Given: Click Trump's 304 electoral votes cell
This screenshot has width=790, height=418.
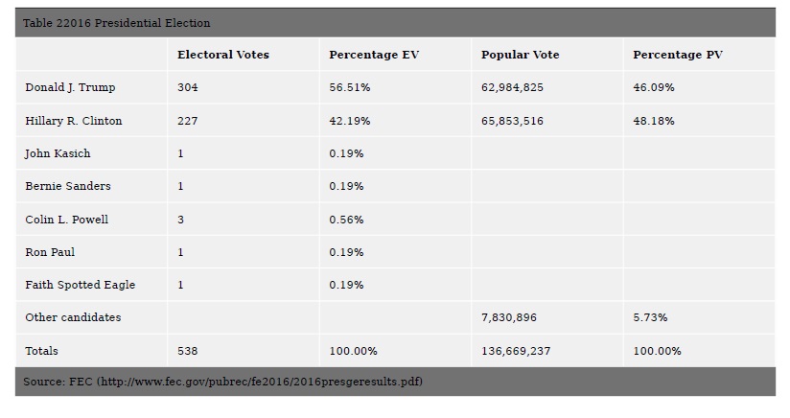Looking at the screenshot, I should 187,87.
